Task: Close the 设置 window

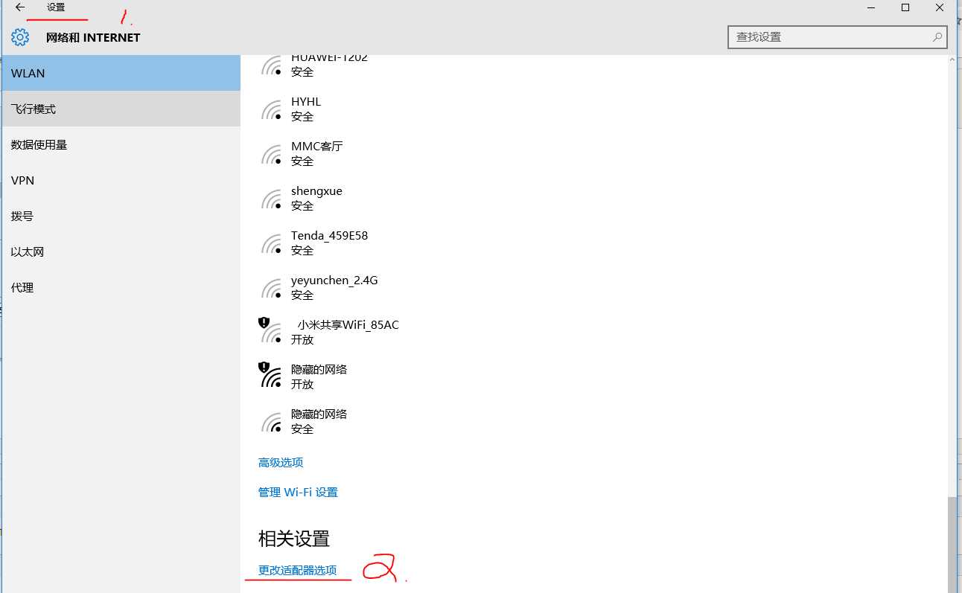Action: point(940,7)
